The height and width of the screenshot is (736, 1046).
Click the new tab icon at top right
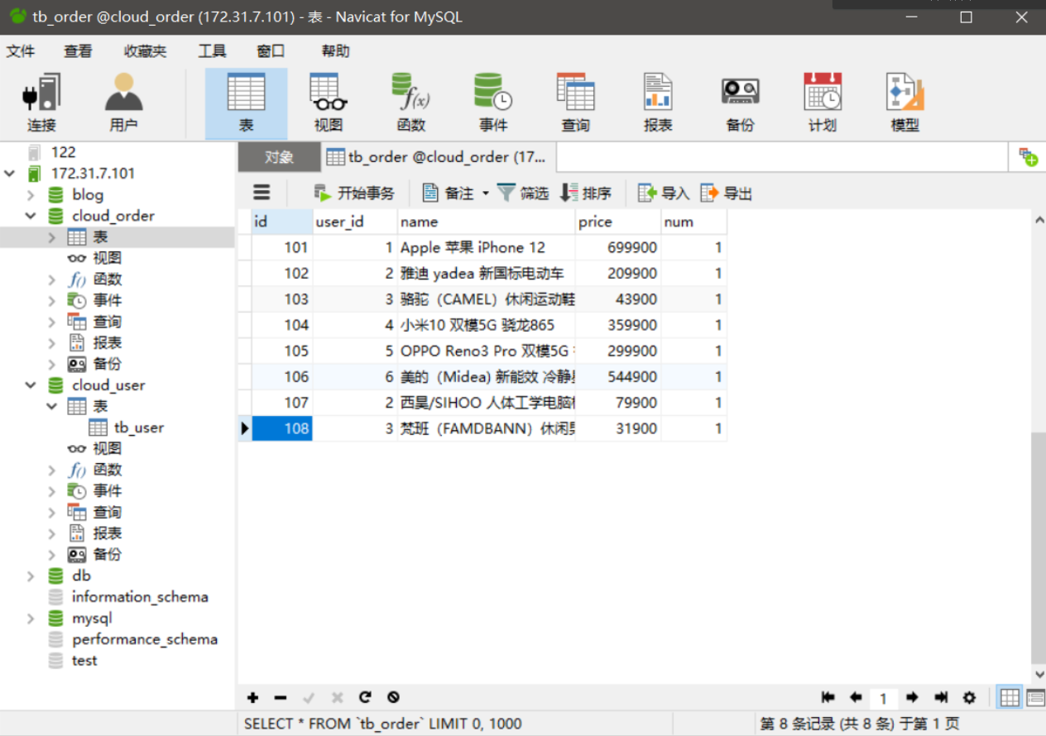(1029, 156)
